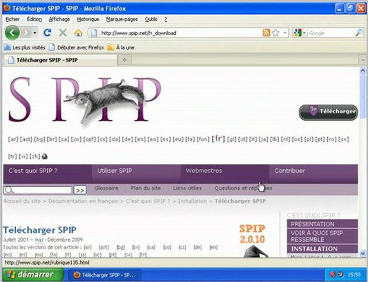
Task: Select the Télécharger SPIP - SPIP tab
Action: tap(61, 60)
